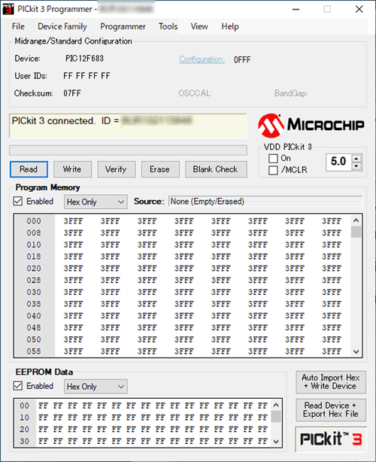Click the VDD voltage value 5.0 field
The image size is (376, 462).
click(x=339, y=162)
